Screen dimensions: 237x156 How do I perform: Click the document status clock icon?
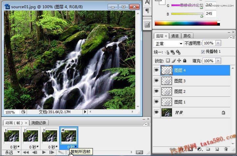(23, 112)
